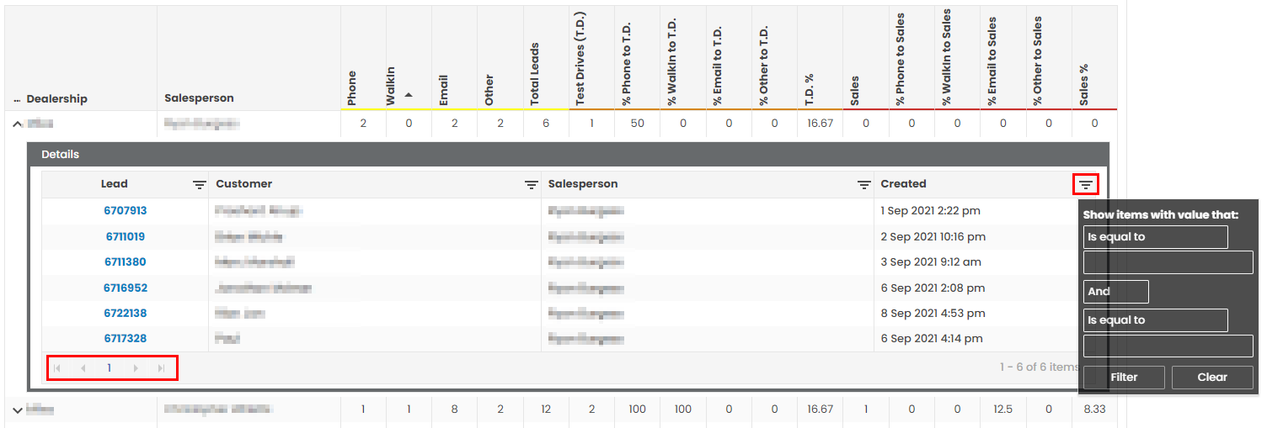Open the Lead column filter icon
The height and width of the screenshot is (428, 1267).
click(199, 185)
